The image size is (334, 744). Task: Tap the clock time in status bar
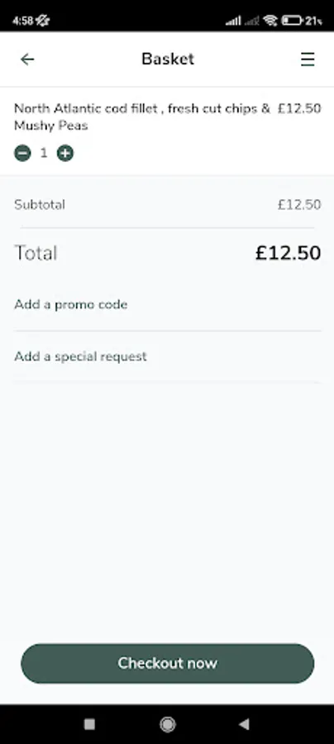pyautogui.click(x=21, y=21)
